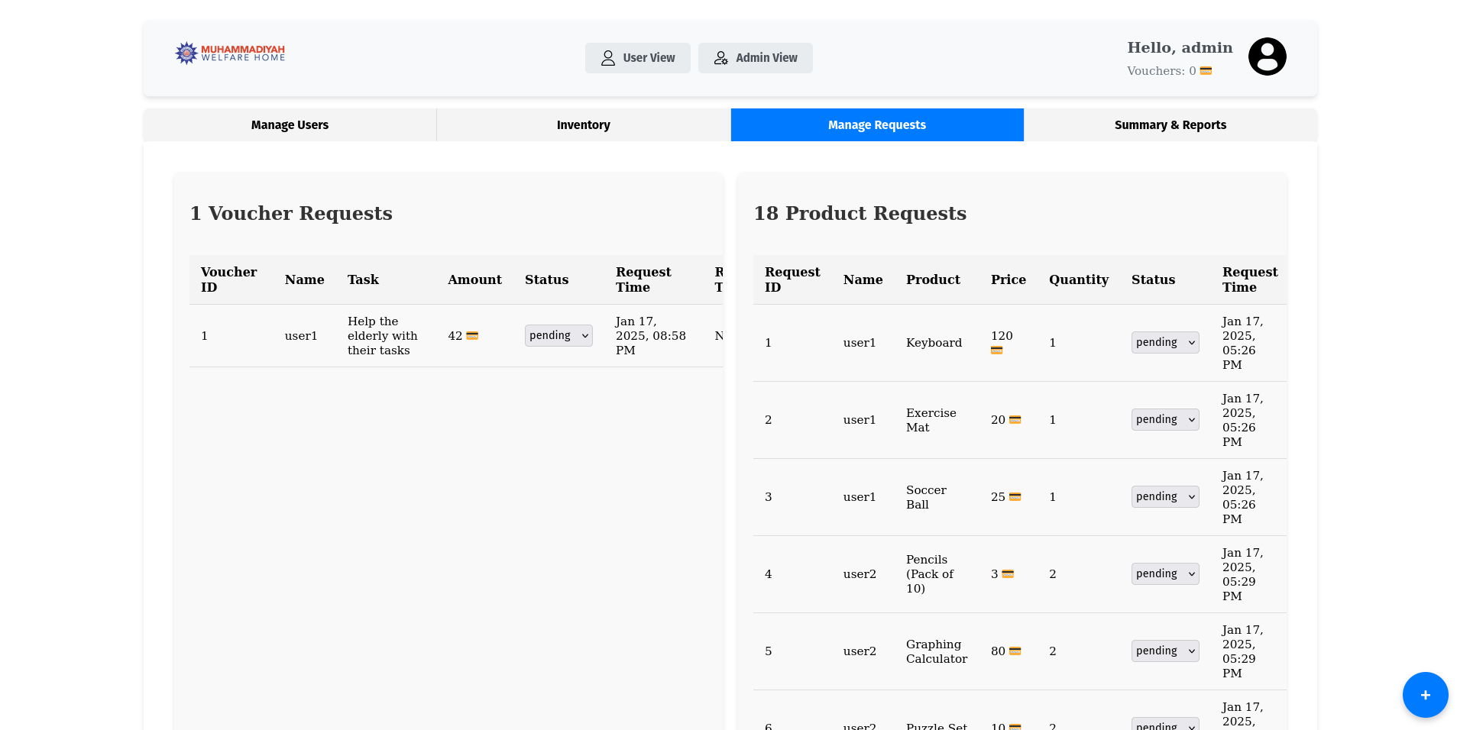This screenshot has height=730, width=1457.
Task: Click the Admin View button
Action: click(755, 58)
